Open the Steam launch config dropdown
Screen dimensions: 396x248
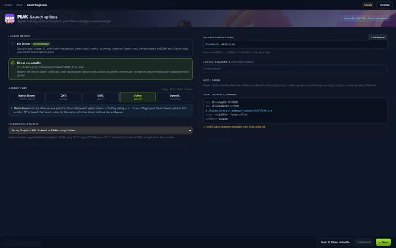point(100,130)
